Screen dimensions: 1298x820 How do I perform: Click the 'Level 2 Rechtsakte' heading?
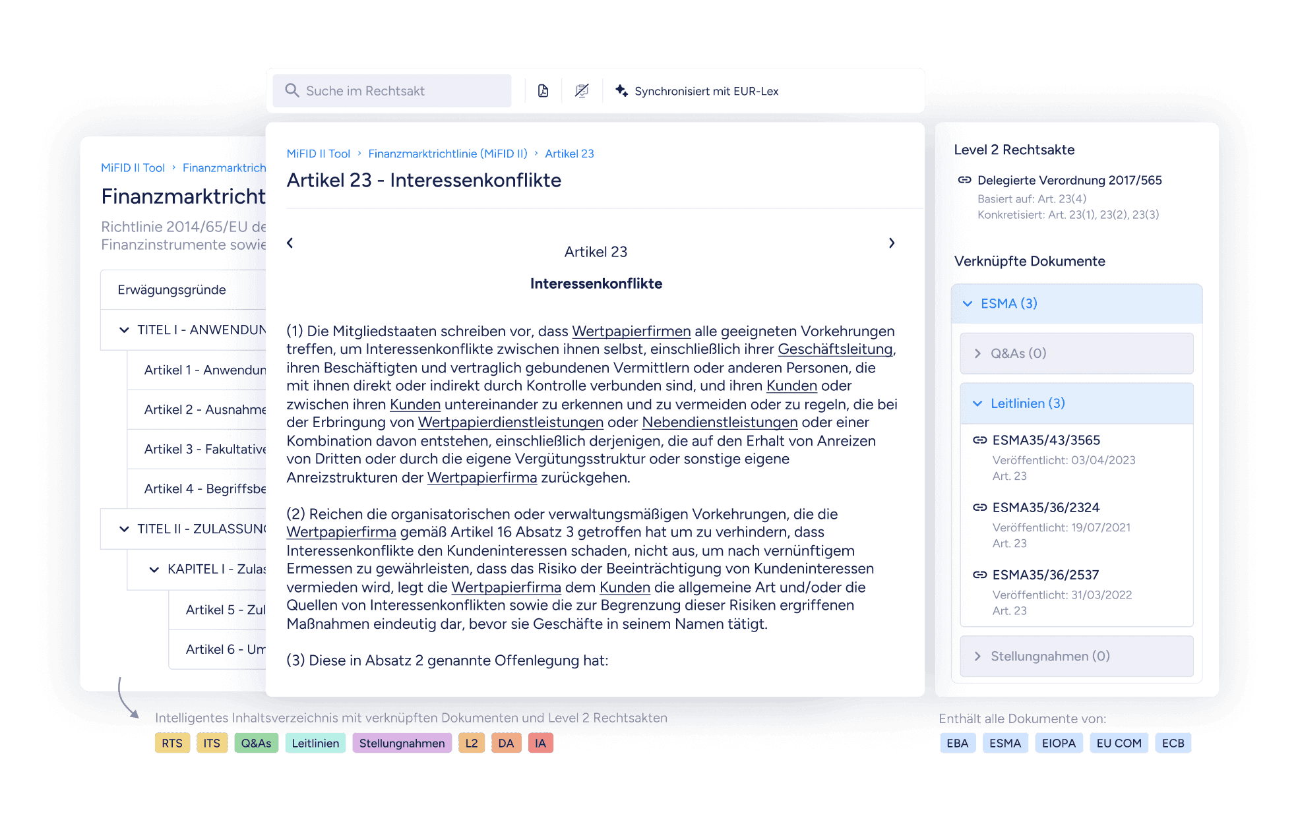coord(1014,150)
